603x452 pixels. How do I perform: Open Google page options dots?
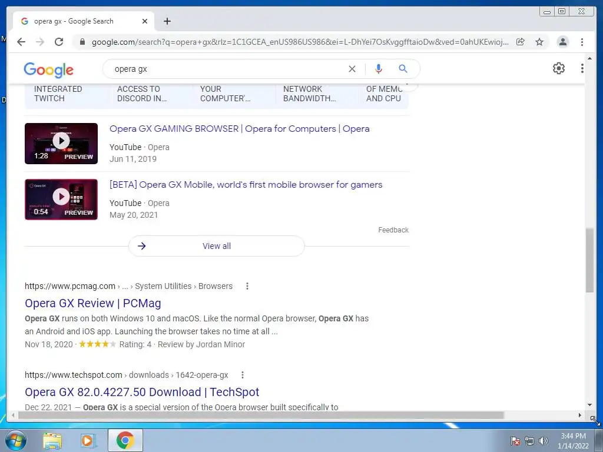[x=582, y=68]
